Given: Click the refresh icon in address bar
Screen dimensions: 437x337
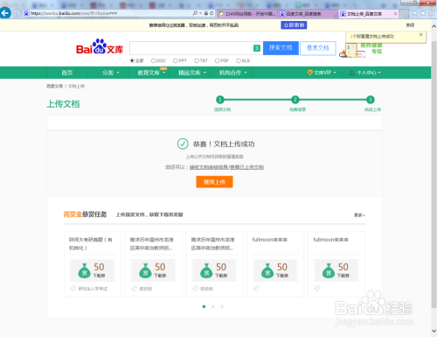Looking at the screenshot, I should pyautogui.click(x=212, y=13).
